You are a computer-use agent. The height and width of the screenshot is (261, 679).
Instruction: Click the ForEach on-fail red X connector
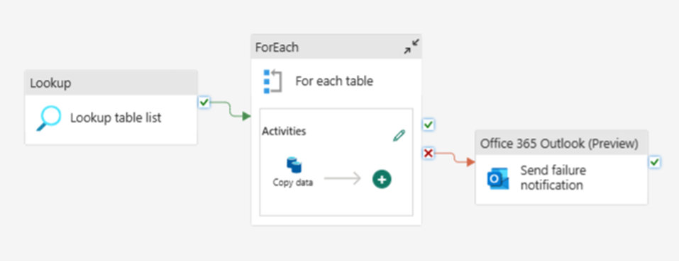click(x=429, y=153)
